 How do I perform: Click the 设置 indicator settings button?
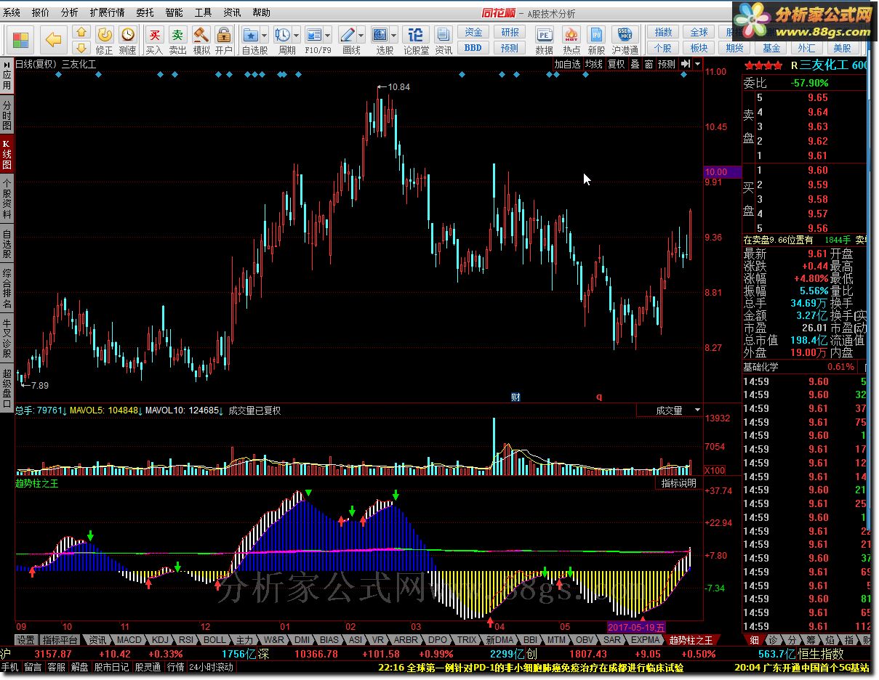[26, 640]
